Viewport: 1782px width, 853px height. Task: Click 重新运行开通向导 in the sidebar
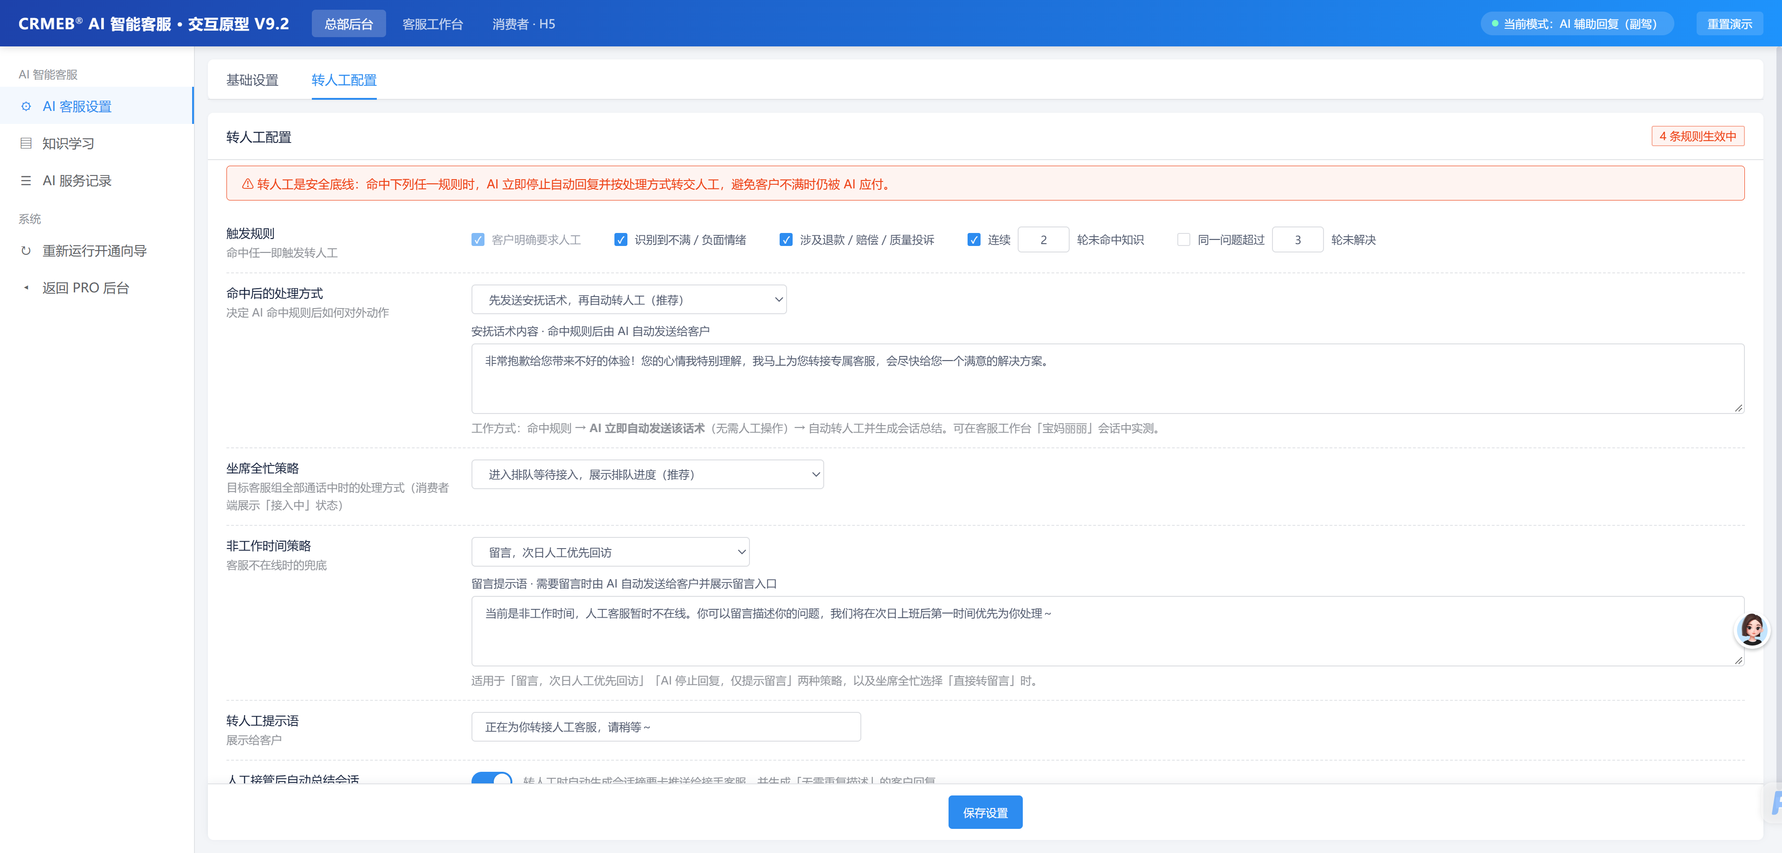pos(97,251)
